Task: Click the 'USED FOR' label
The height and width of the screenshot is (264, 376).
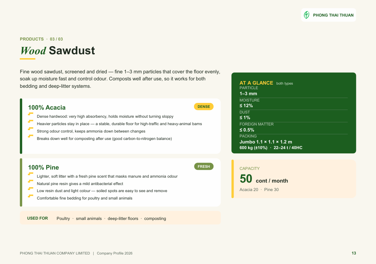Action: point(37,218)
